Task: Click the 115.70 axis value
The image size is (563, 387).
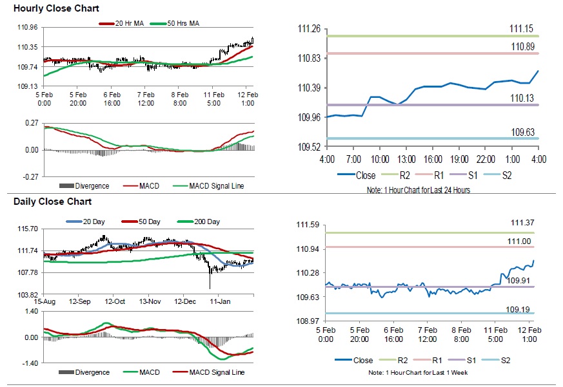Action: point(27,229)
